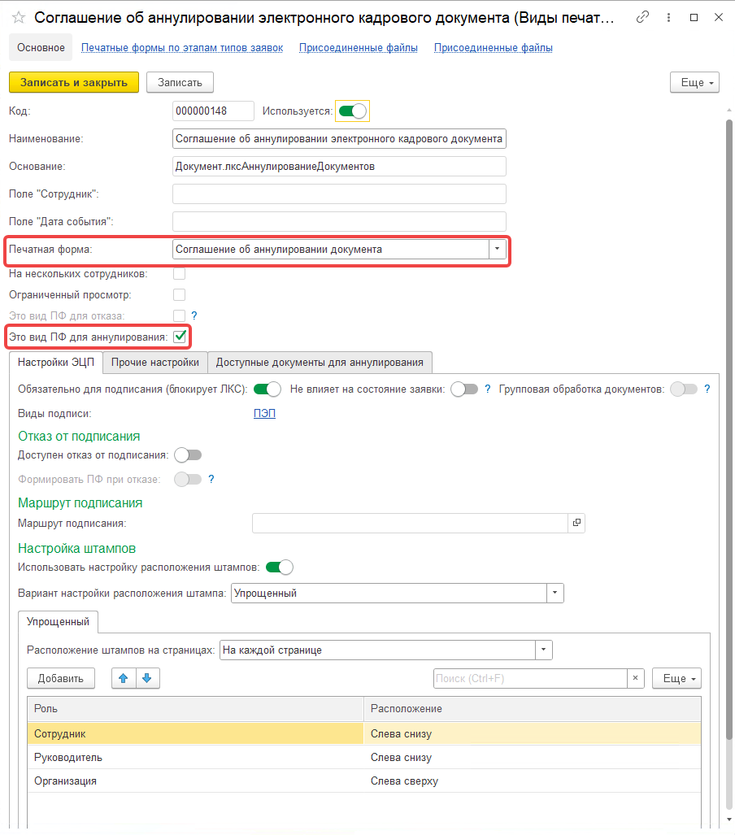Click 'Записать и закрыть' button
735x835 pixels.
[74, 83]
